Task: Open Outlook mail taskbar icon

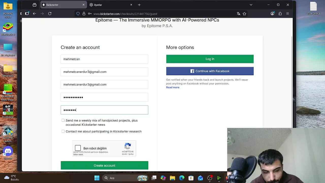Action: (x=200, y=178)
